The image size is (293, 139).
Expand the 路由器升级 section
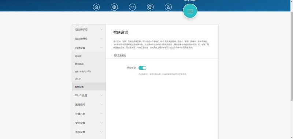pos(89,39)
